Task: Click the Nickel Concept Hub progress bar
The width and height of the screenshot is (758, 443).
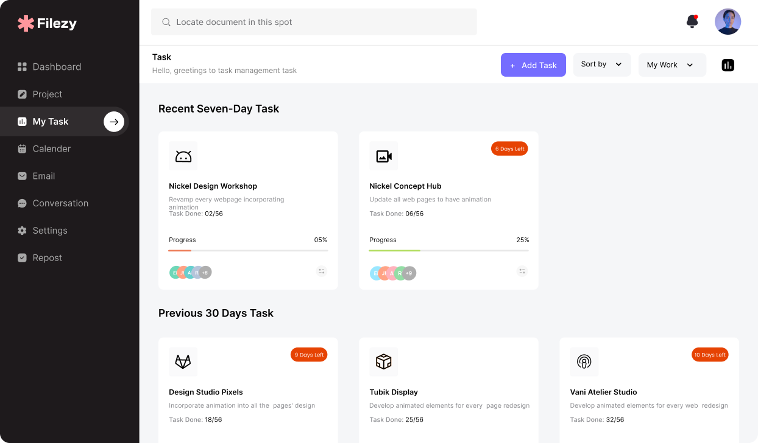Action: pos(448,250)
